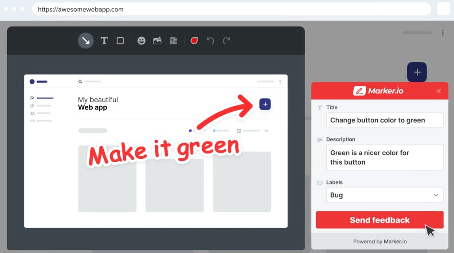Click the chevron arrow in Labels field
The width and height of the screenshot is (454, 253).
click(x=436, y=195)
